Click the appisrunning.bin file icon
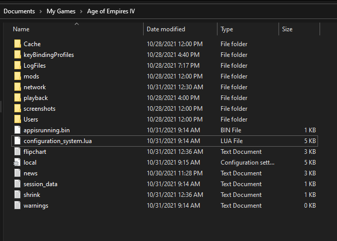The height and width of the screenshot is (241, 337). point(17,130)
